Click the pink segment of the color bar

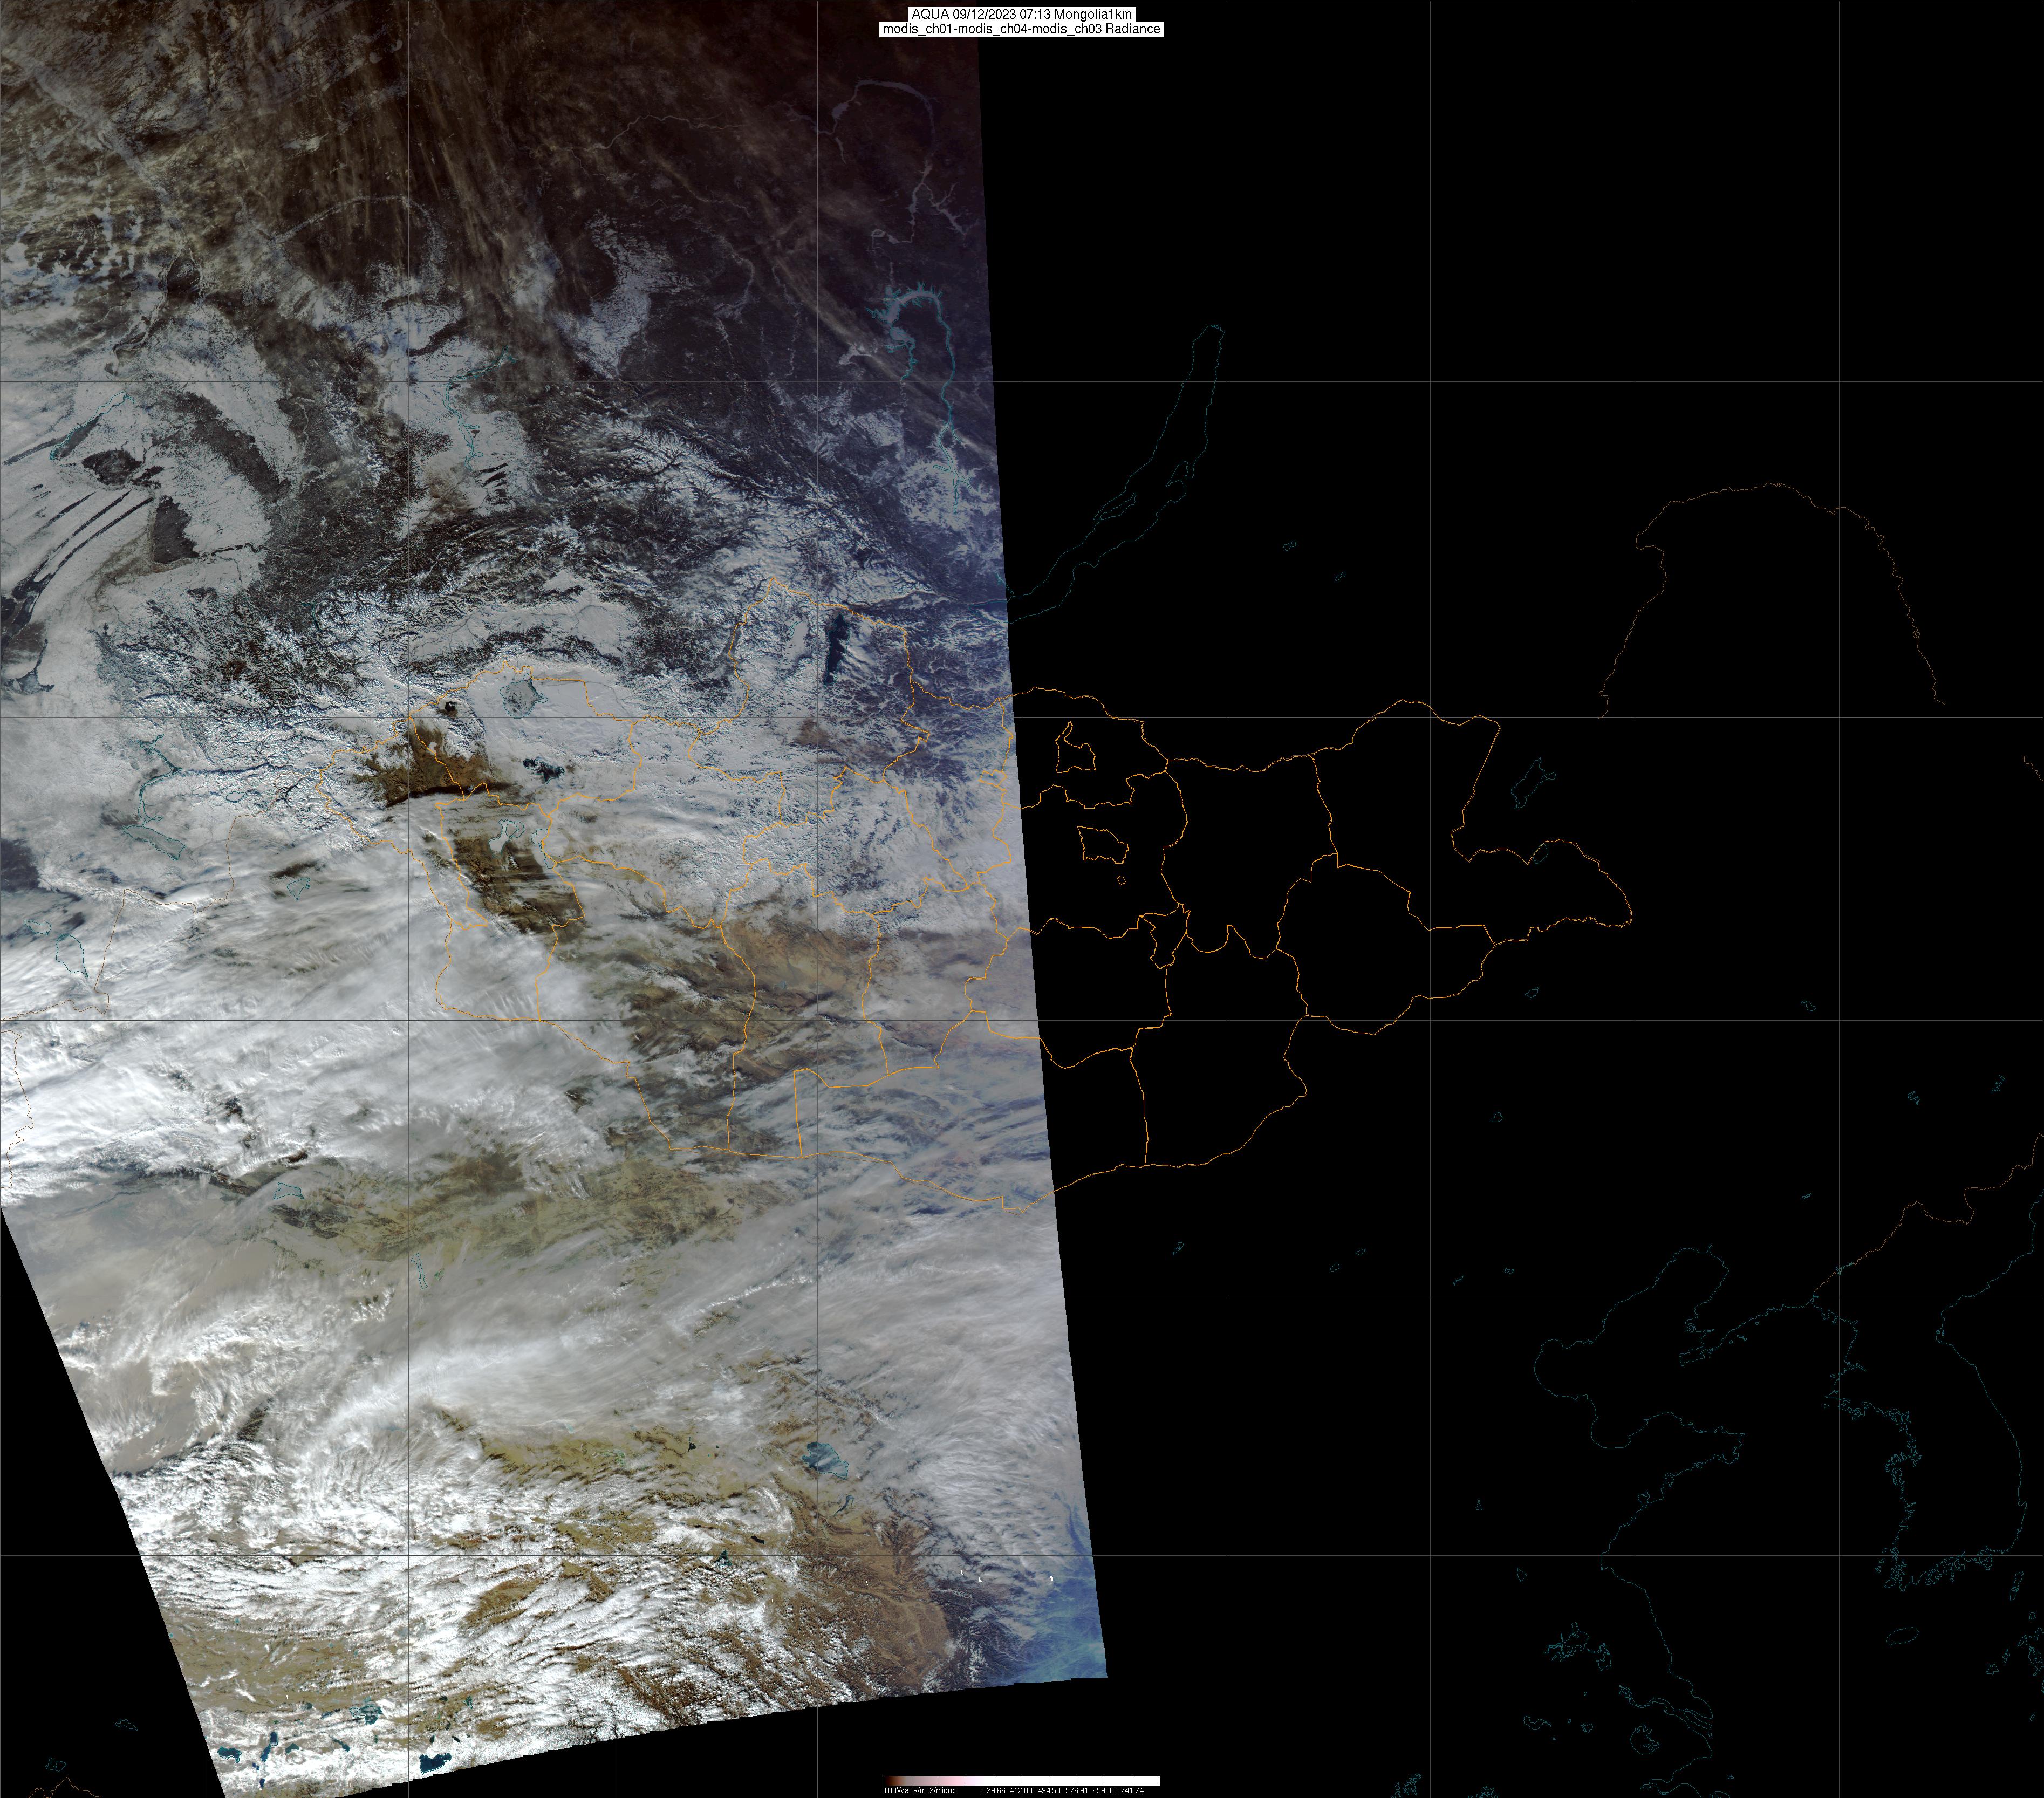pyautogui.click(x=952, y=1781)
